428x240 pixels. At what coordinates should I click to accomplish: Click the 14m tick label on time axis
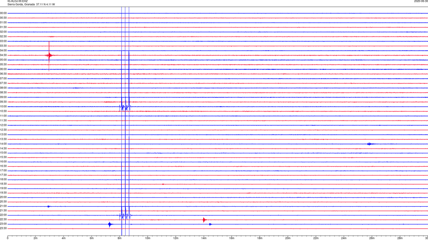pos(204,238)
